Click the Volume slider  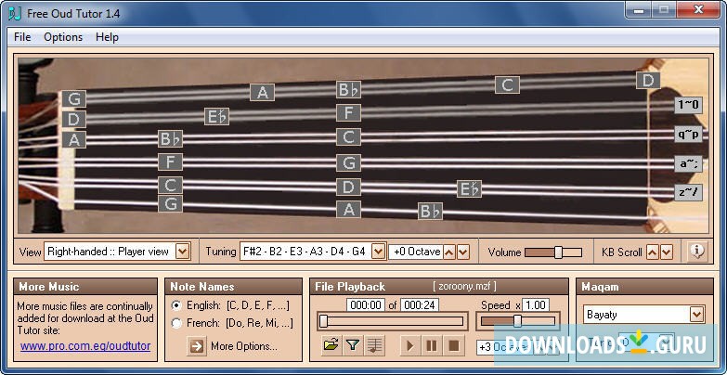pyautogui.click(x=553, y=252)
